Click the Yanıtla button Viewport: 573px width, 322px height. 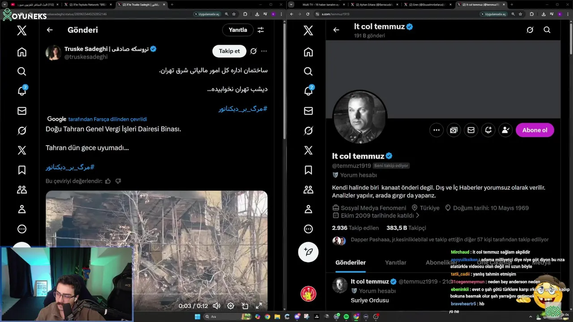point(238,30)
